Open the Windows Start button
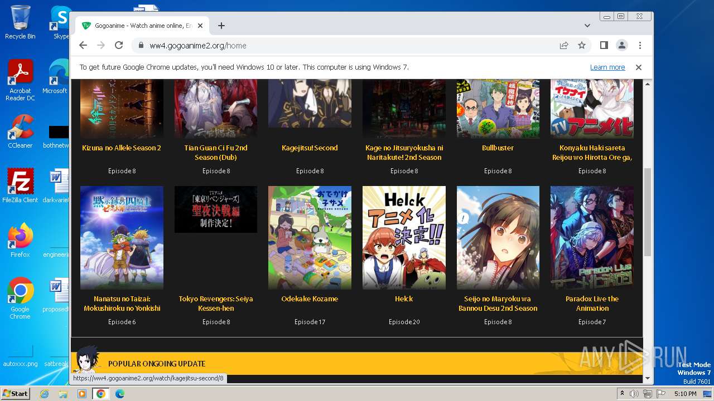The width and height of the screenshot is (714, 401). tap(15, 393)
